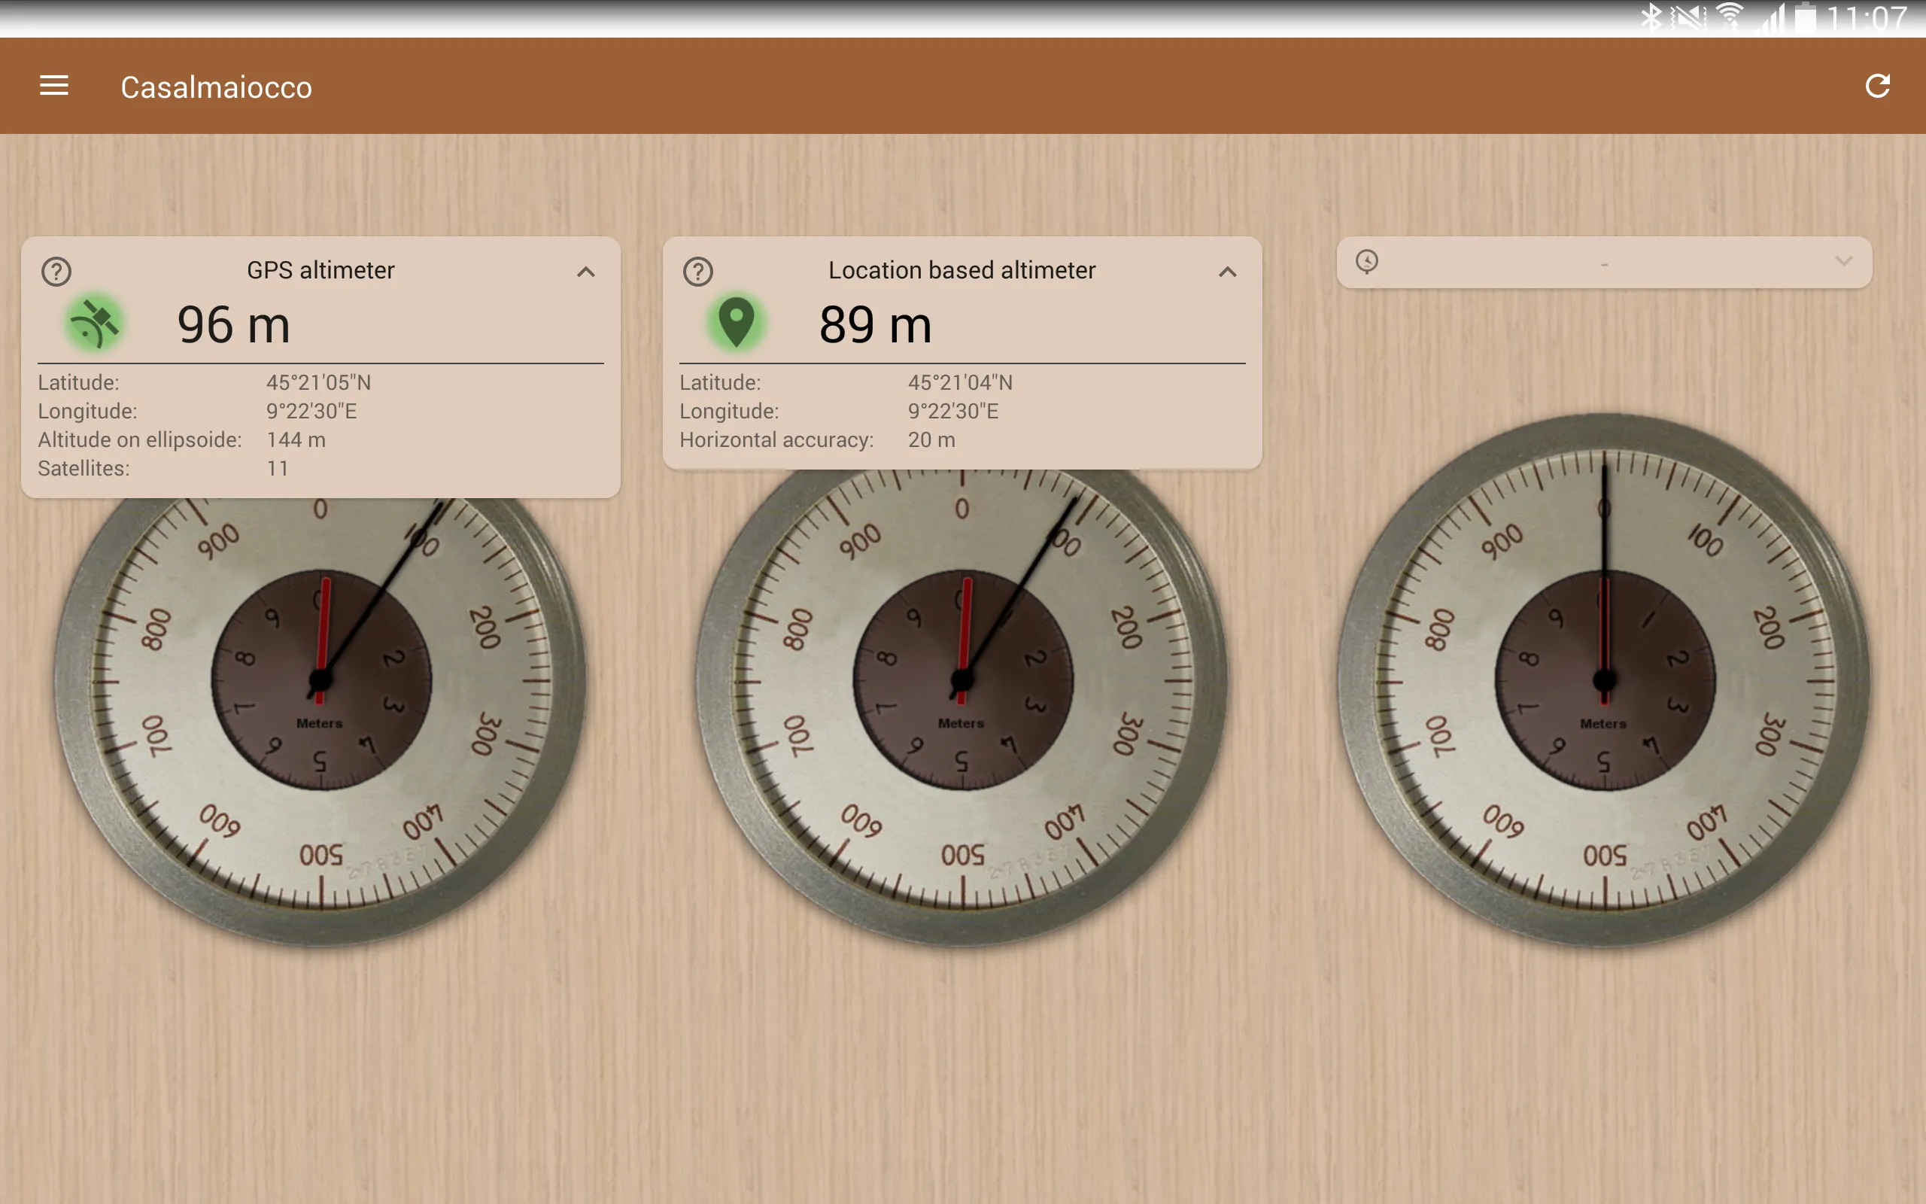Tap the Casalmaiocco title
This screenshot has width=1926, height=1204.
coord(216,86)
